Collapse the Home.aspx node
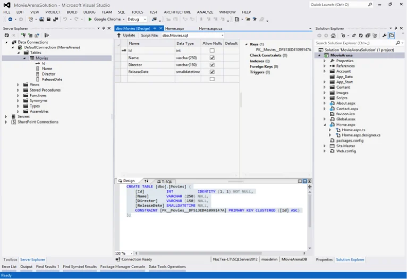 pos(324,125)
